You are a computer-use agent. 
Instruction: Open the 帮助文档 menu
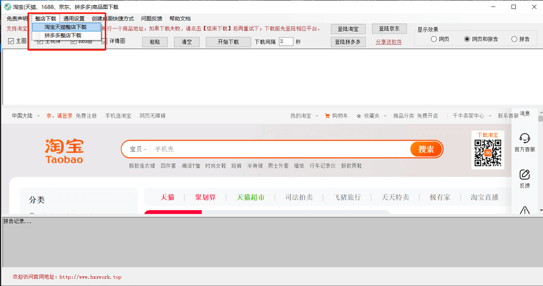click(180, 19)
